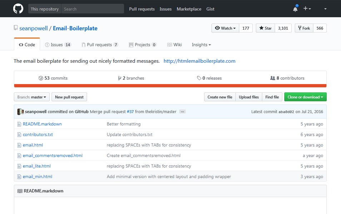
Task: Fork the Email-Boilerplate repository
Action: [304, 28]
